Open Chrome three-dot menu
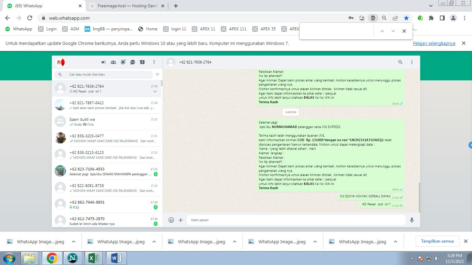Viewport: 472px width, 265px height. coord(464,18)
